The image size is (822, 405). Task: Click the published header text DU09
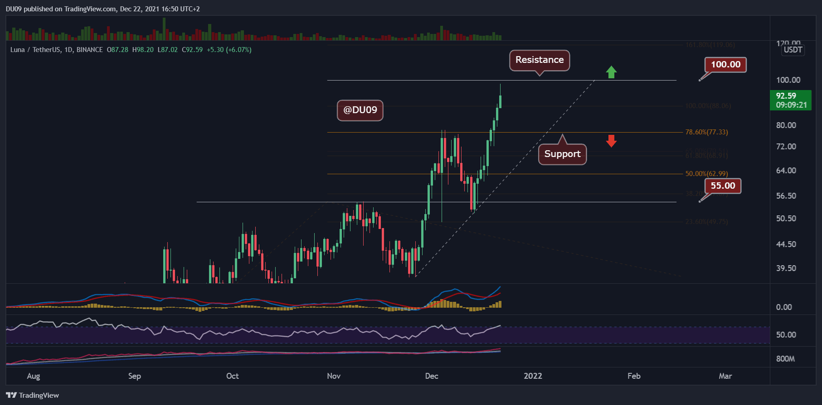pyautogui.click(x=14, y=9)
